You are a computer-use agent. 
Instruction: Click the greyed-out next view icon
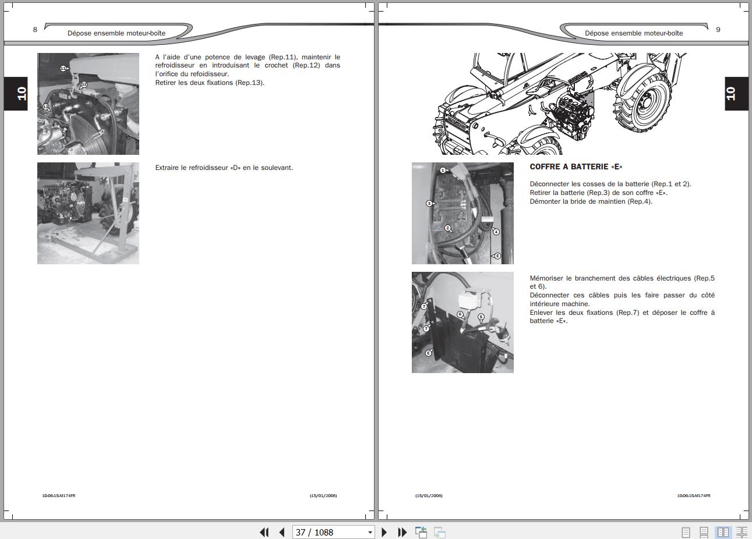[440, 532]
